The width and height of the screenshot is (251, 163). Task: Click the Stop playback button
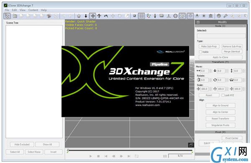[x=98, y=156]
